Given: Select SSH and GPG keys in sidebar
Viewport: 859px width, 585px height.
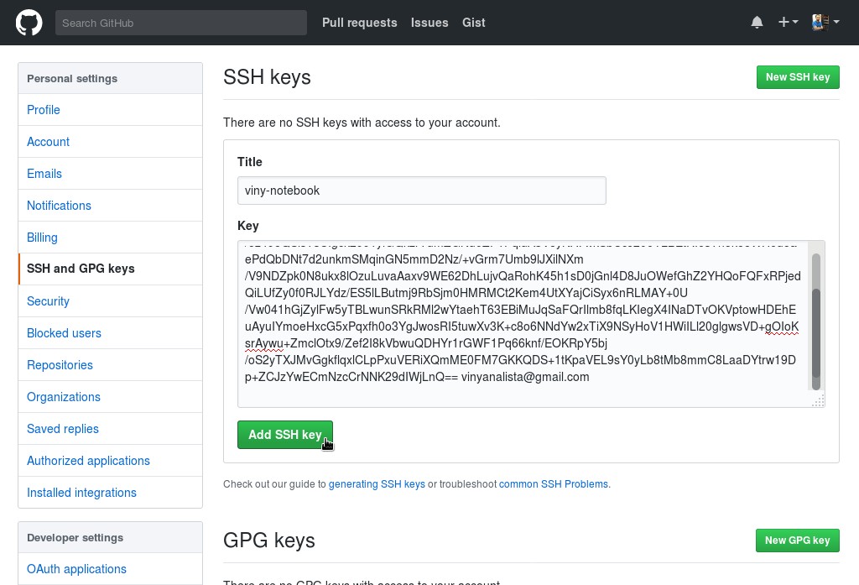Looking at the screenshot, I should point(81,269).
